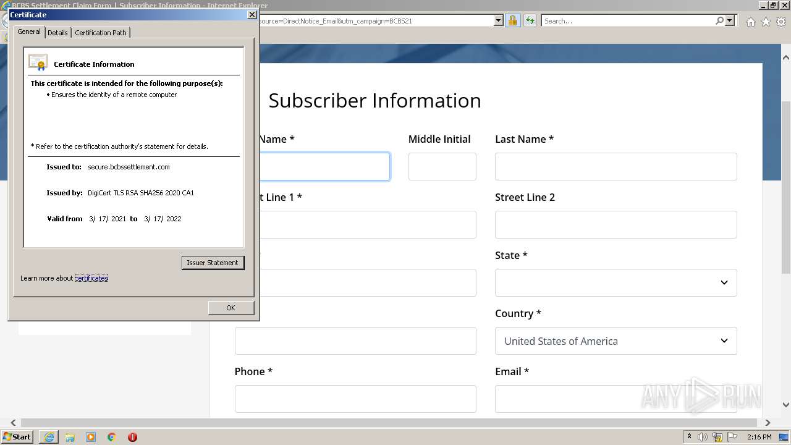Show hidden tray icons arrow
The image size is (791, 445).
click(x=689, y=437)
